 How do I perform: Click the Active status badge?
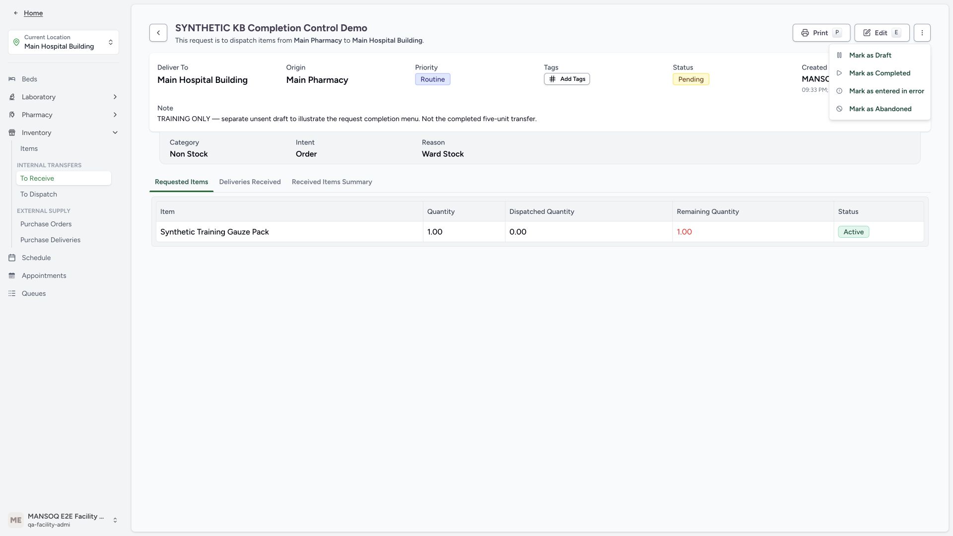[853, 232]
